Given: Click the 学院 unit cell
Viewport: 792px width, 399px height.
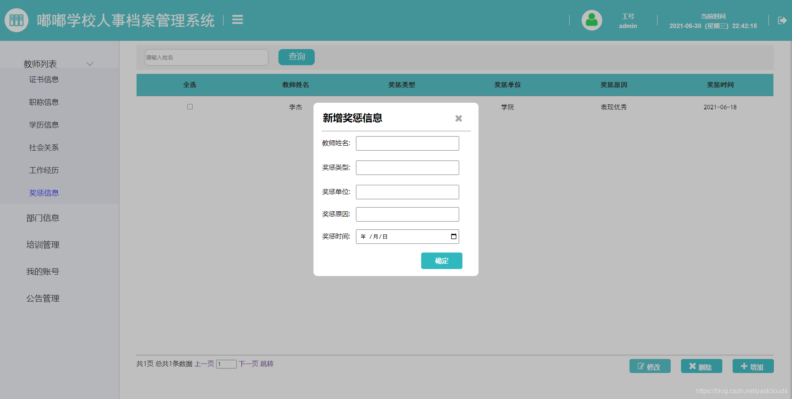Looking at the screenshot, I should 508,107.
